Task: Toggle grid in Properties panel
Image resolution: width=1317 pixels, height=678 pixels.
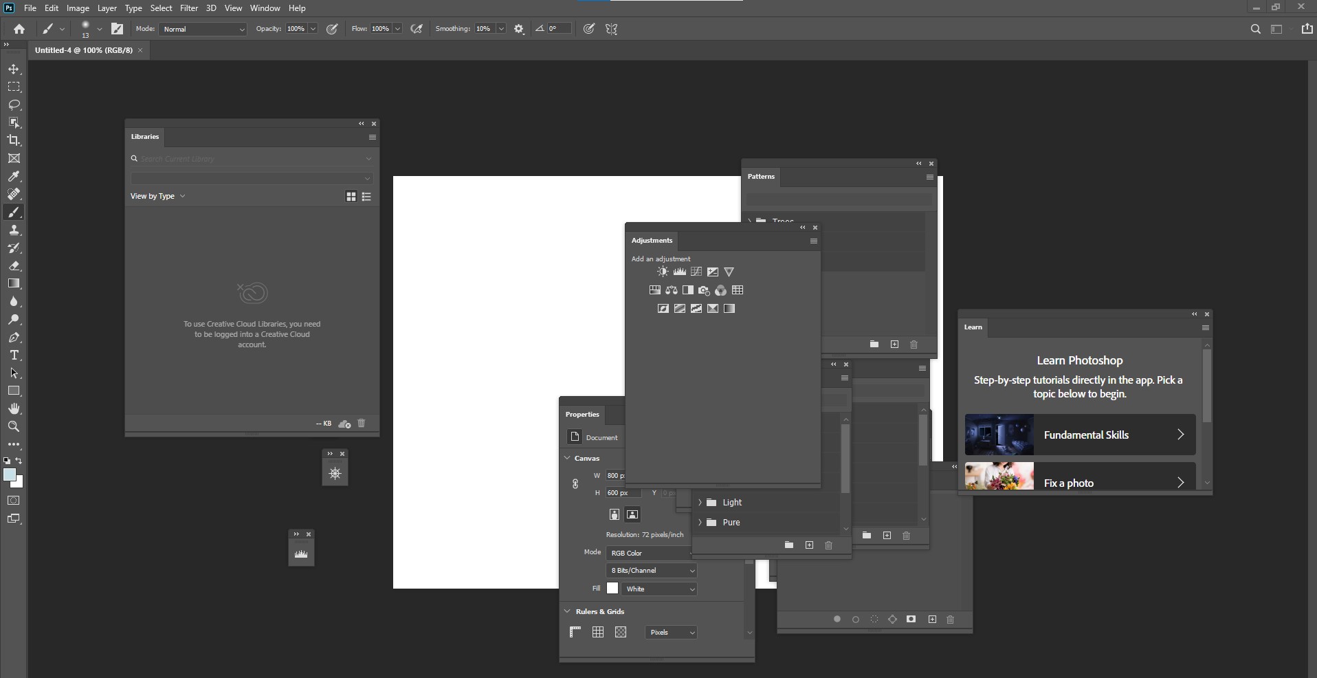Action: click(598, 632)
